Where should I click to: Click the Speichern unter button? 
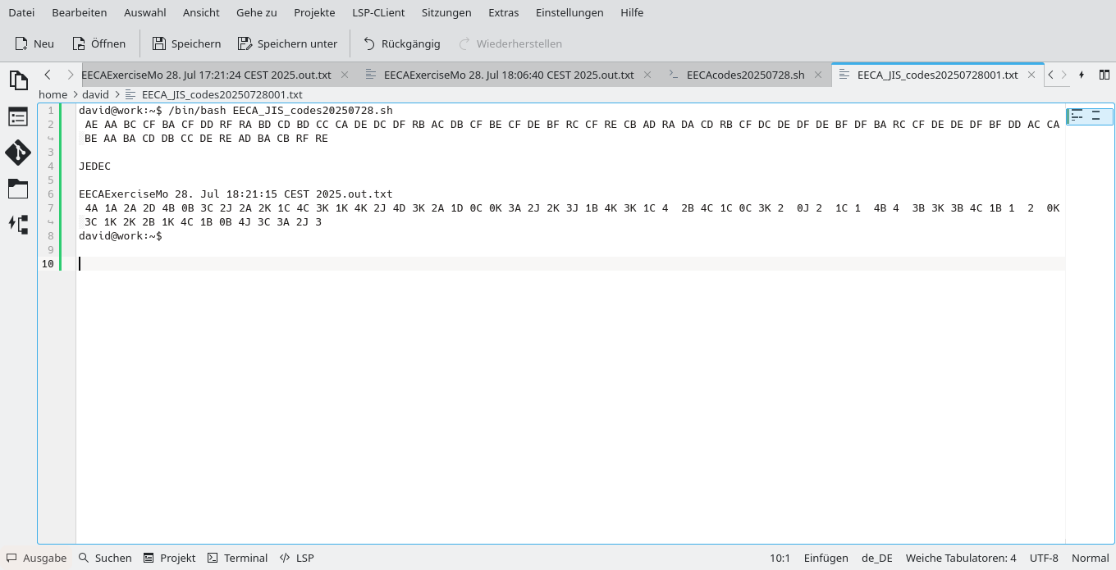[287, 43]
